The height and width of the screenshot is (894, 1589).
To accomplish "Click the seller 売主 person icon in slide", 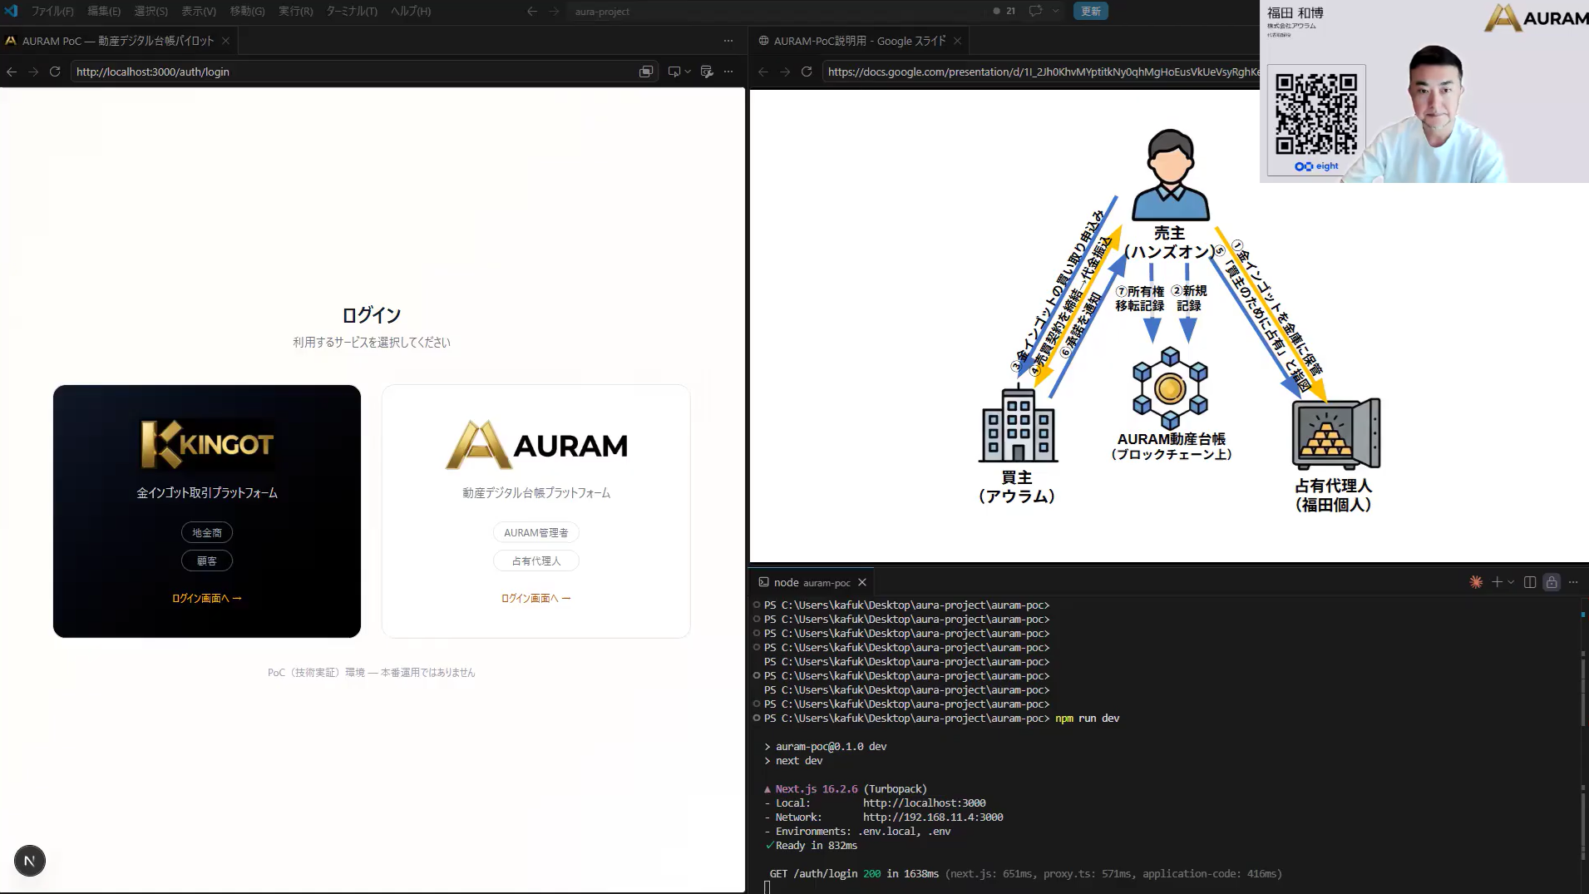I will [1171, 175].
